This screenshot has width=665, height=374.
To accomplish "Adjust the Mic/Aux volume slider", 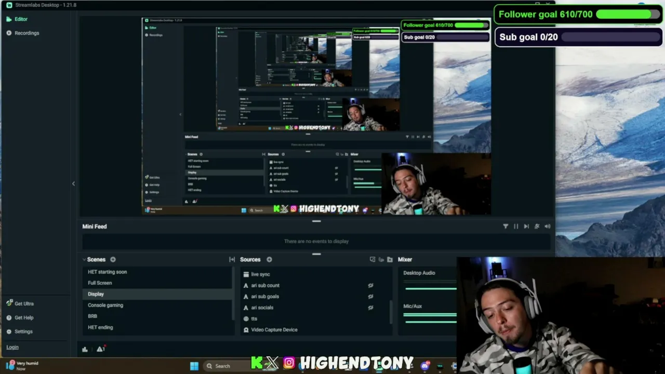I will point(430,322).
